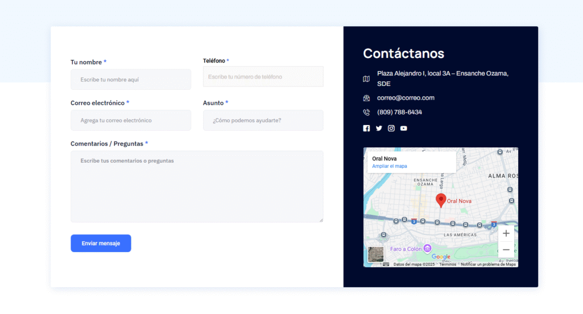
Task: Click the red Oral Nova map pin
Action: click(x=441, y=200)
